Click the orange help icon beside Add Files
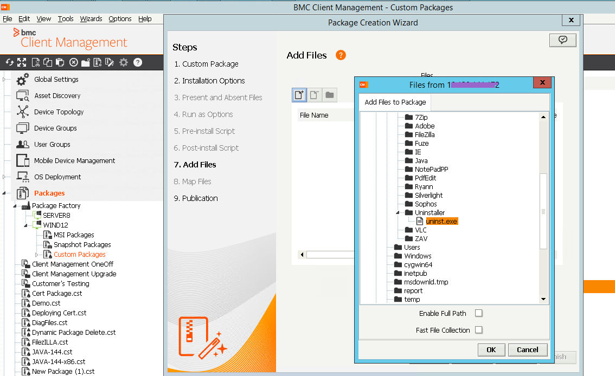 click(x=341, y=55)
